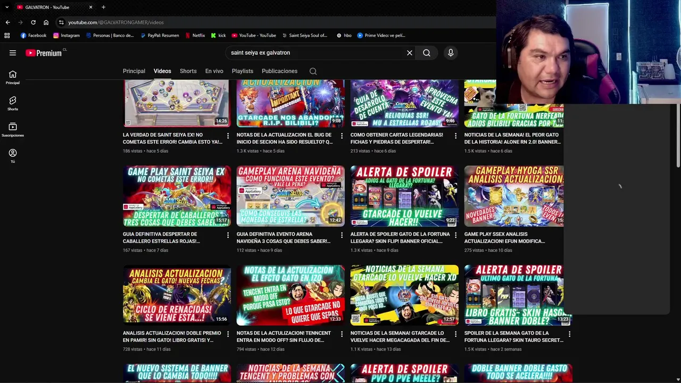Open Personas | Banco de bookmark

(110, 36)
